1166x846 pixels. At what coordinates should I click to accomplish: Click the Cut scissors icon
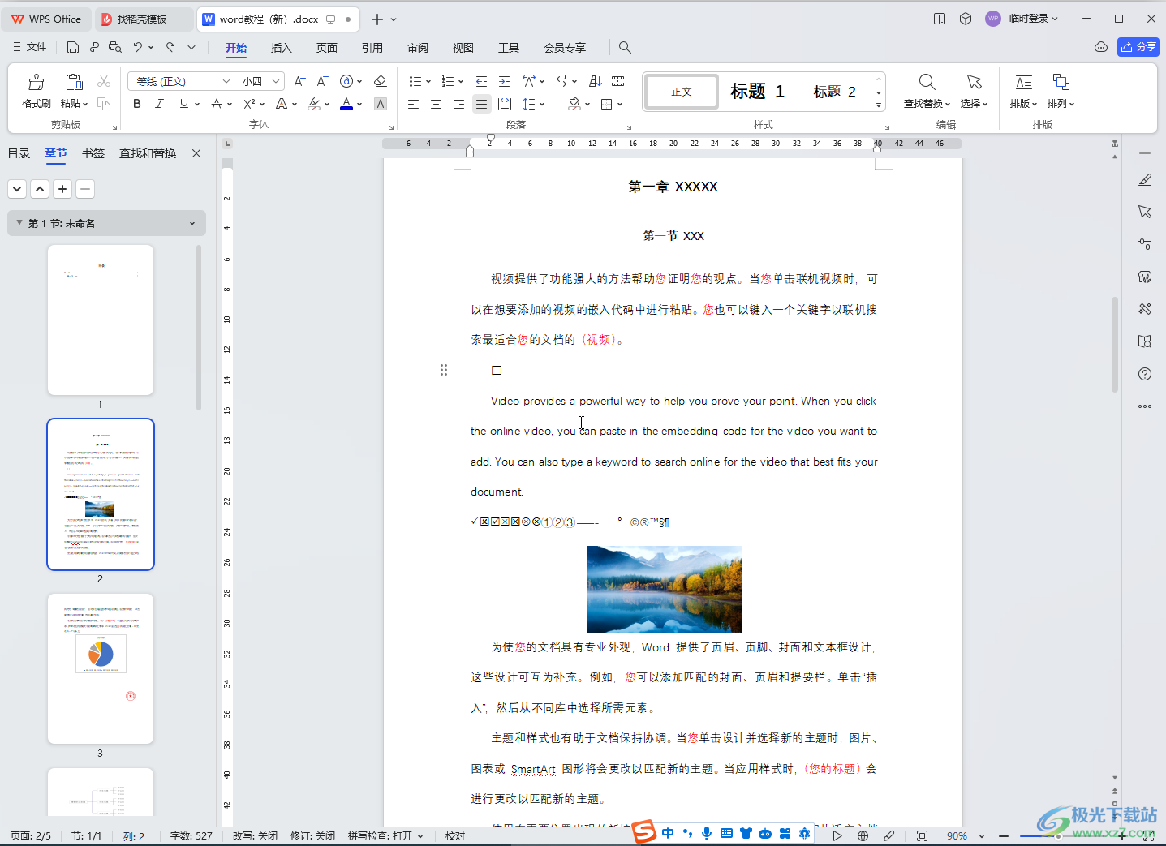104,82
